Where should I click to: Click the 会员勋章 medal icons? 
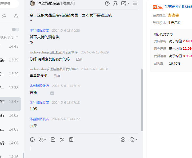coord(173,15)
